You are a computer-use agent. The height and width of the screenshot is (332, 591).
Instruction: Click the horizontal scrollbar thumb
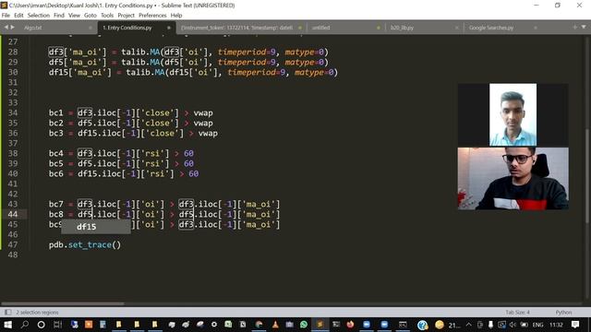(63, 303)
